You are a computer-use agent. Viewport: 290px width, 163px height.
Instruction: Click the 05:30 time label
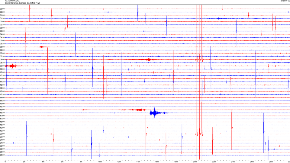(2, 43)
